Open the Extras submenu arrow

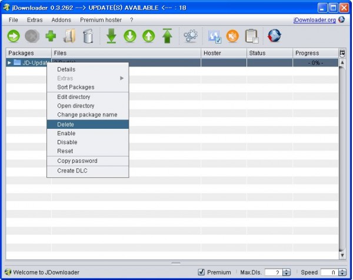tap(122, 78)
